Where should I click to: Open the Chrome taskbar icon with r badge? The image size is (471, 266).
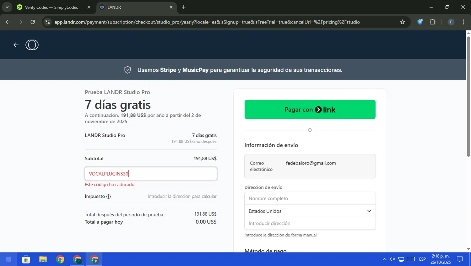coord(77,259)
